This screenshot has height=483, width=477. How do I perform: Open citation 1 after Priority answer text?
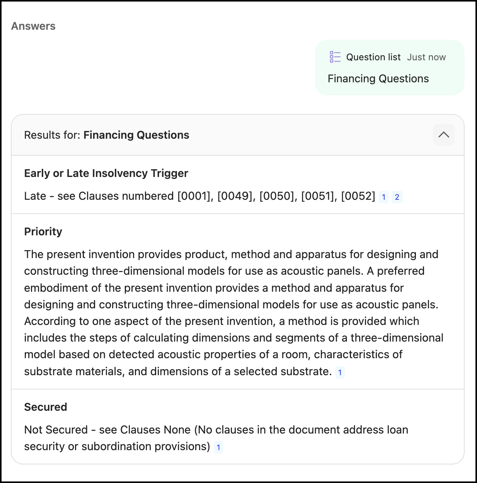coord(340,372)
